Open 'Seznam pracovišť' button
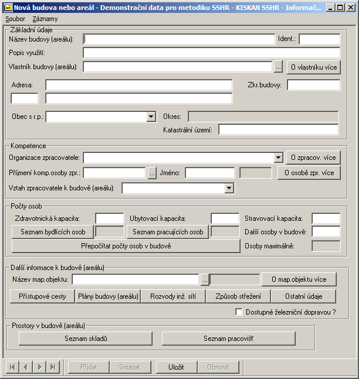 pyautogui.click(x=229, y=339)
